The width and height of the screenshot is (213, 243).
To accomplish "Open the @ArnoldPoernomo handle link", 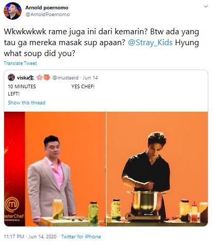I will click(48, 15).
